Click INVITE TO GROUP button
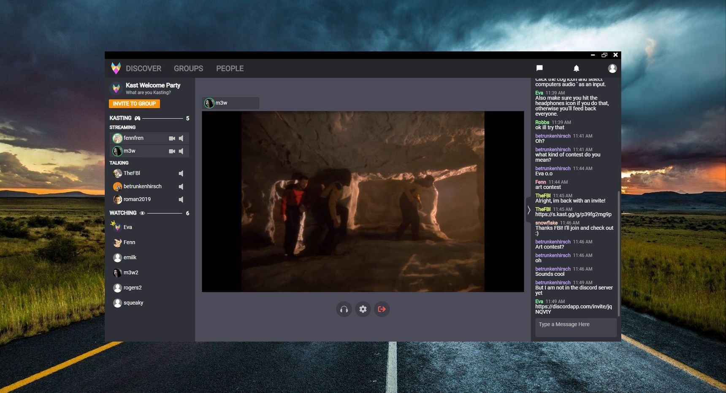726x393 pixels. tap(134, 104)
